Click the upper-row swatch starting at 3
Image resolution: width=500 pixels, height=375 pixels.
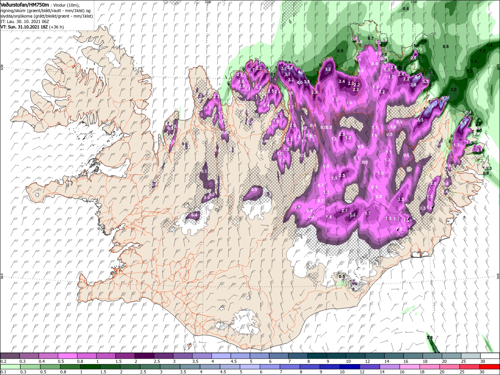[x=183, y=356]
